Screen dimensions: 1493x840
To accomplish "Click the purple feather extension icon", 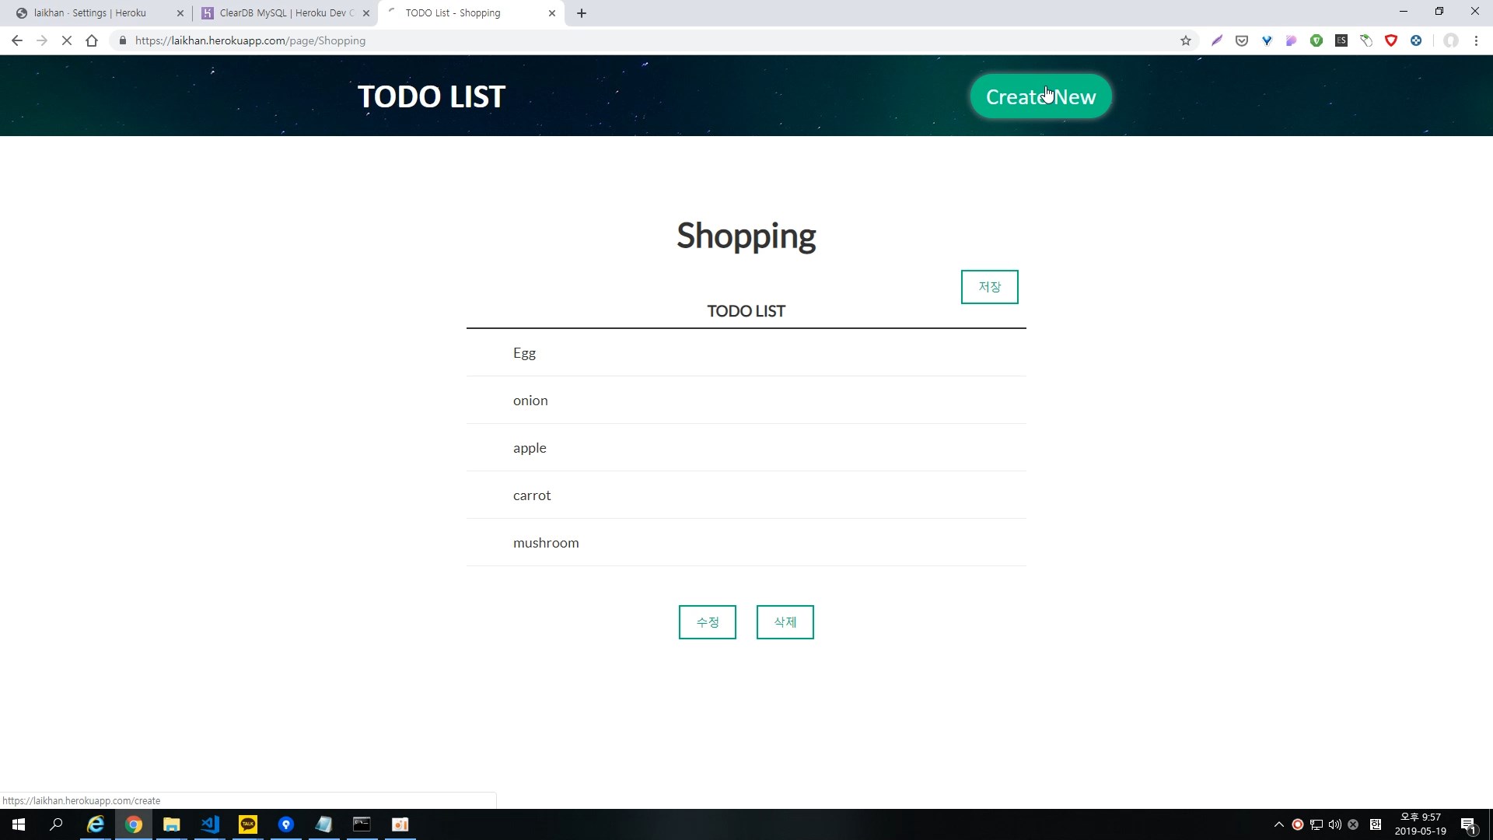I will click(x=1217, y=40).
